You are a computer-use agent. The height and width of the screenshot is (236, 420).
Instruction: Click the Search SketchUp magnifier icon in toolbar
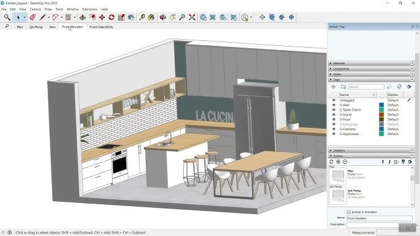pos(7,17)
